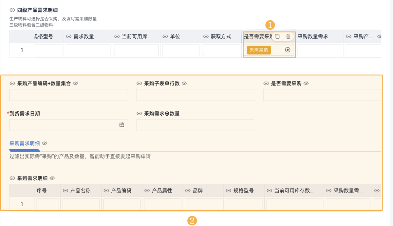Toggle eye visibility icon next to 采购产品编码+数量集合
Image resolution: width=393 pixels, height=226 pixels.
point(76,84)
